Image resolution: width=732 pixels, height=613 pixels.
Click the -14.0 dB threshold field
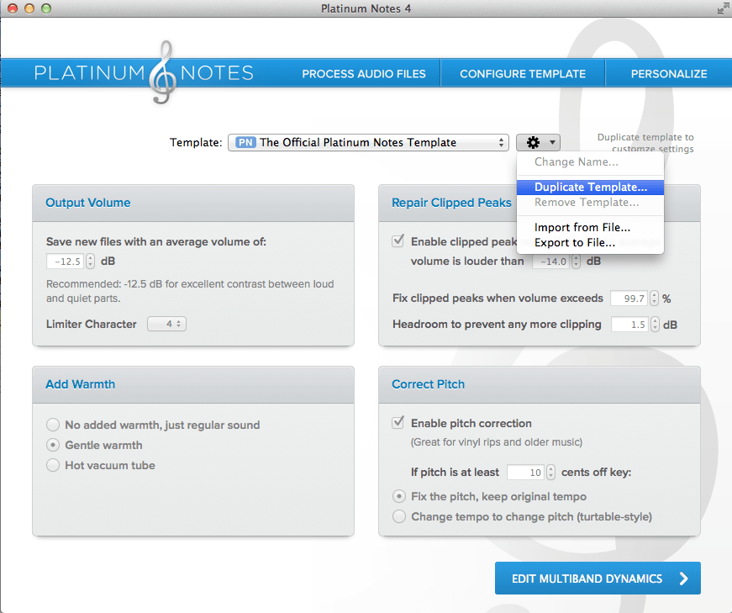click(x=551, y=262)
